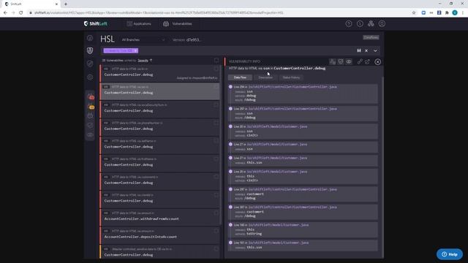
Task: Click the assign user icon in vulnerability info
Action: 333,61
